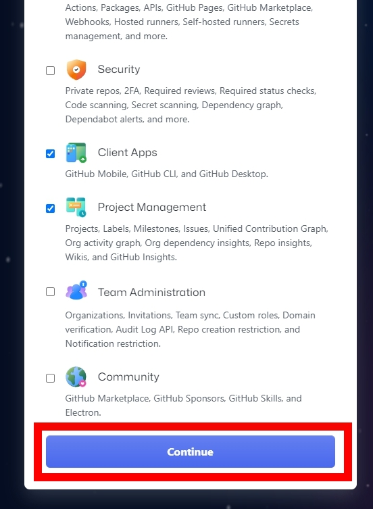Click 'Projects, Labels, Milestones' description text
The height and width of the screenshot is (509, 373).
click(x=197, y=243)
